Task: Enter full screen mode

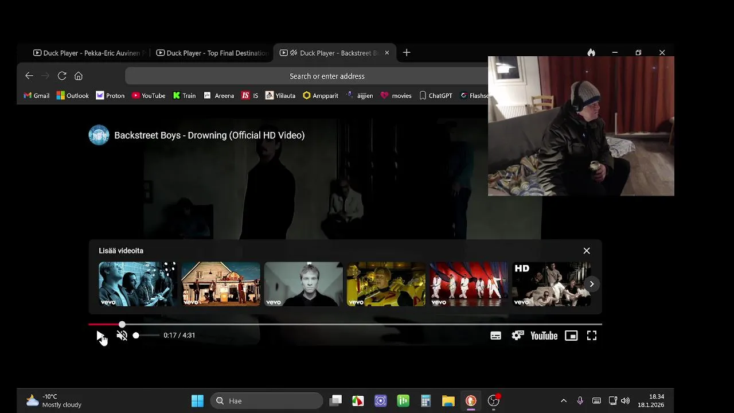Action: [592, 336]
